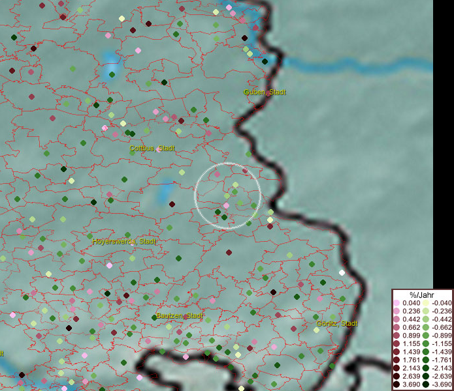Click the 3.690 legend value
The height and width of the screenshot is (391, 454).
click(411, 384)
